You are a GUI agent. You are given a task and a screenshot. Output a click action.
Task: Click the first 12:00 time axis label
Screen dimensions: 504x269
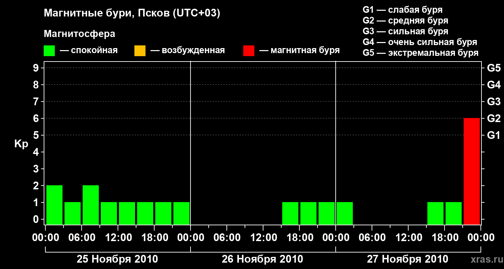[x=118, y=237]
